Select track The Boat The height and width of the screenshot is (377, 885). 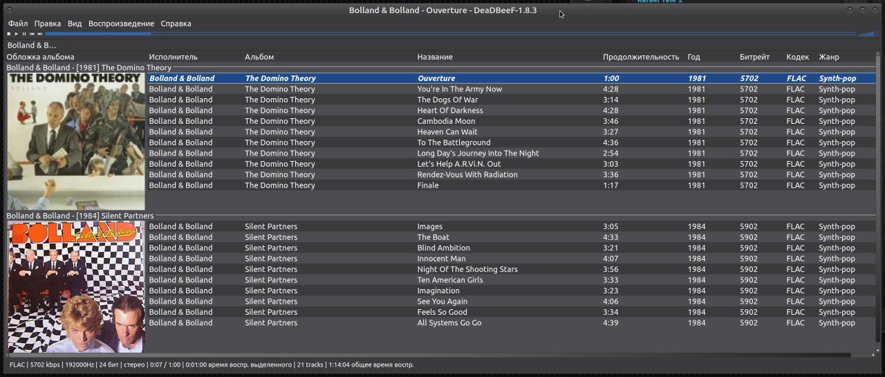pyautogui.click(x=512, y=237)
